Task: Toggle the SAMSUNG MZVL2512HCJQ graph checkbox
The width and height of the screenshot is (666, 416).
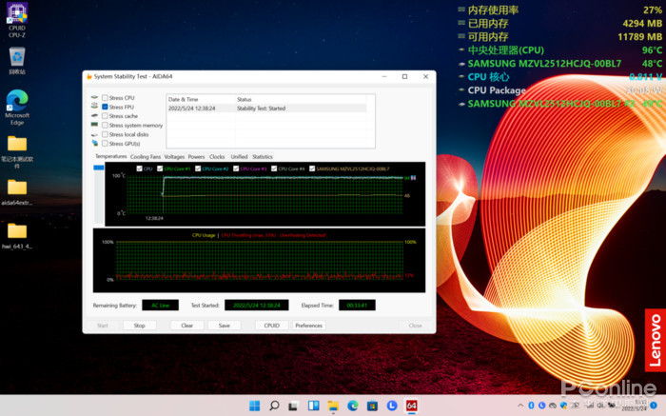Action: point(312,168)
